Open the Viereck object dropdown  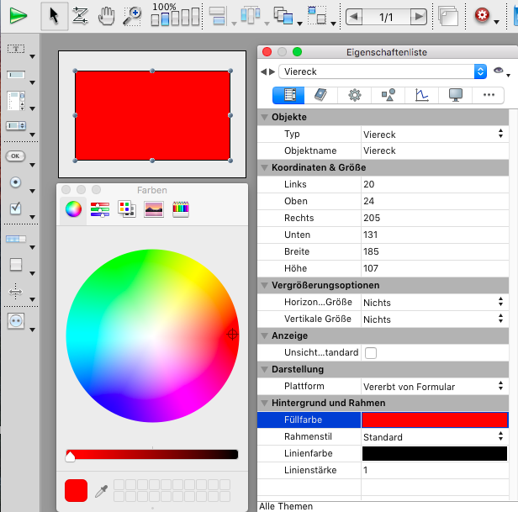[x=480, y=71]
